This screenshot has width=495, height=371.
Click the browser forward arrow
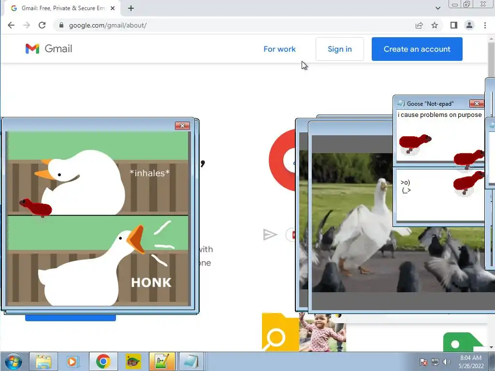tap(27, 25)
